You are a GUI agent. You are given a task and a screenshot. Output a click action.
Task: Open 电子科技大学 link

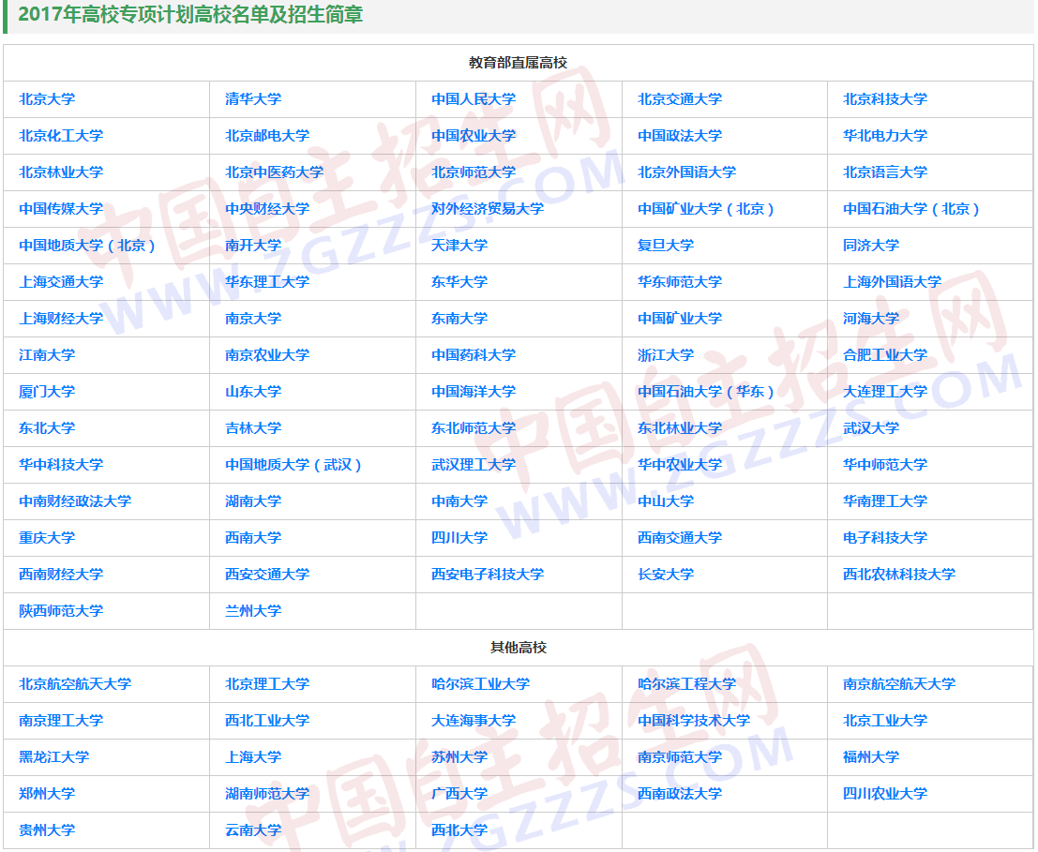[x=885, y=538]
